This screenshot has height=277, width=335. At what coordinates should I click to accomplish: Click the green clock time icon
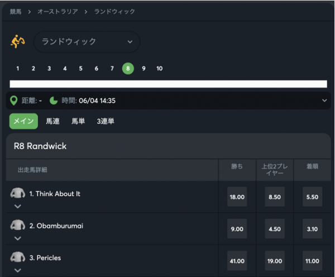[54, 101]
